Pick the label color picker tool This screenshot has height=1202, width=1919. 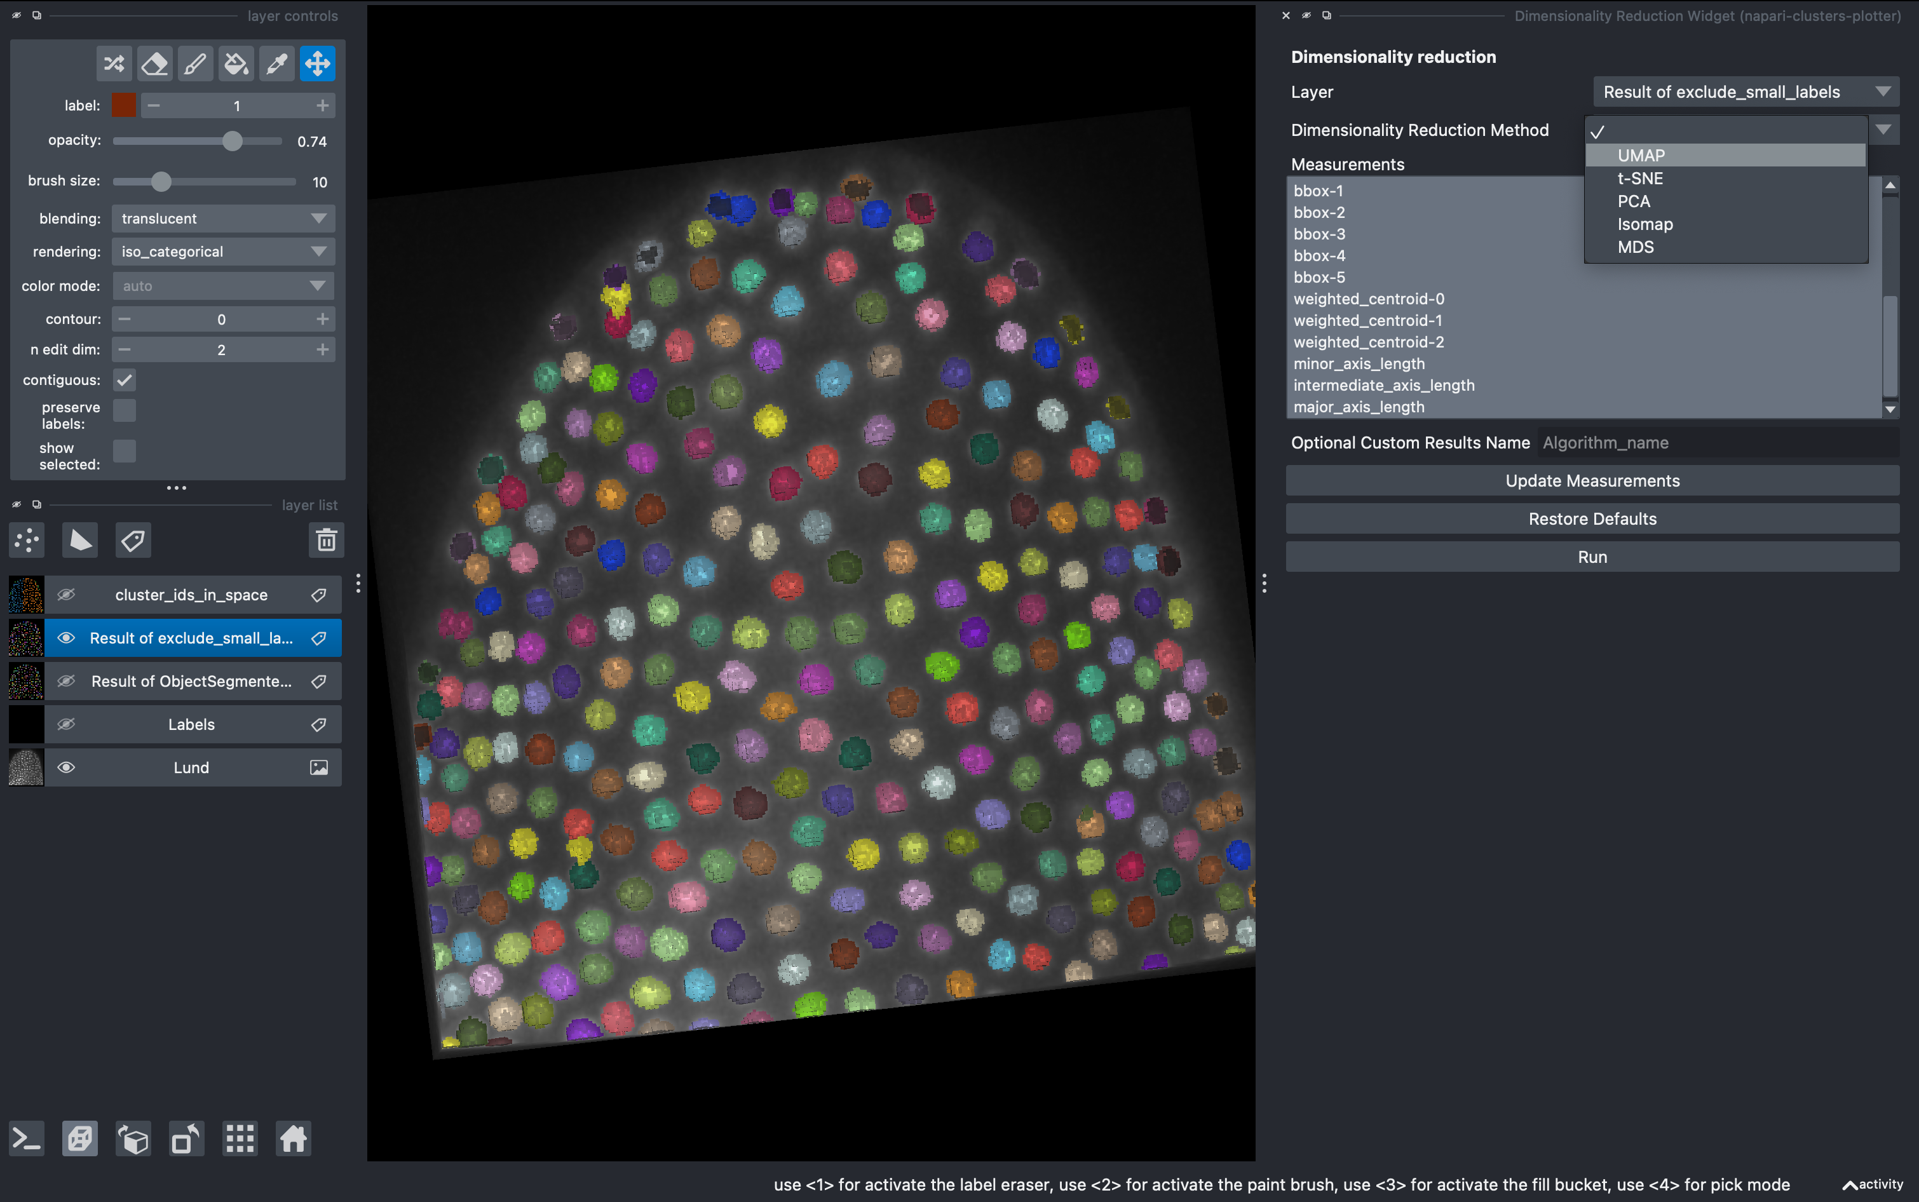pos(276,63)
